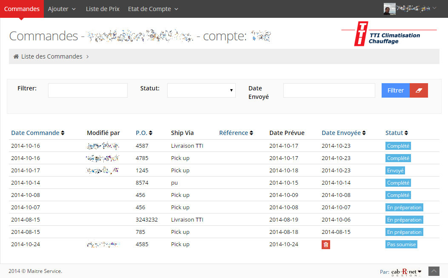Sort by Date Envoyée column
Screen dimensions: 448x278
pos(343,133)
